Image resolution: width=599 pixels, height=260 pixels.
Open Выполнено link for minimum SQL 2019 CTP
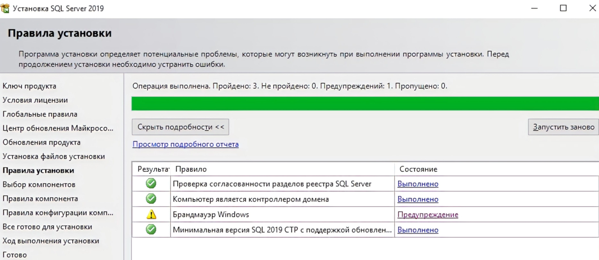pos(418,230)
